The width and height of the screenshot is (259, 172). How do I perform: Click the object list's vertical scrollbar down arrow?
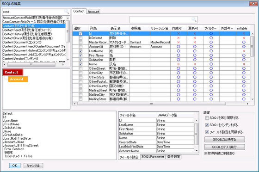68,60
